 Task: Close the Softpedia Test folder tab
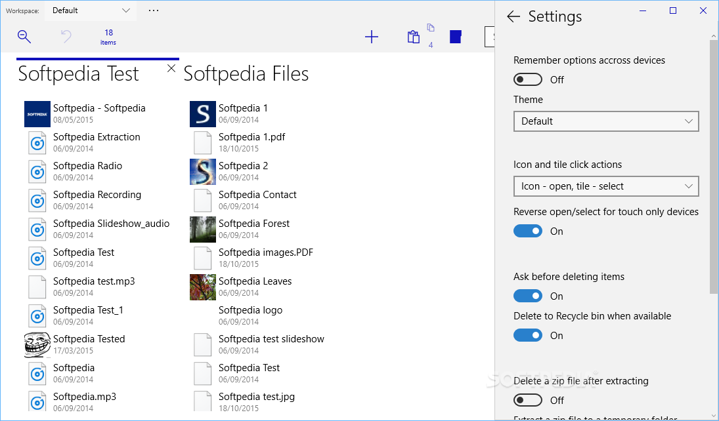171,68
